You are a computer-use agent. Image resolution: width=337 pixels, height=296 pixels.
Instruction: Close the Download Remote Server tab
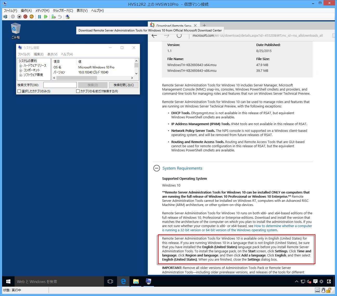[x=195, y=25]
